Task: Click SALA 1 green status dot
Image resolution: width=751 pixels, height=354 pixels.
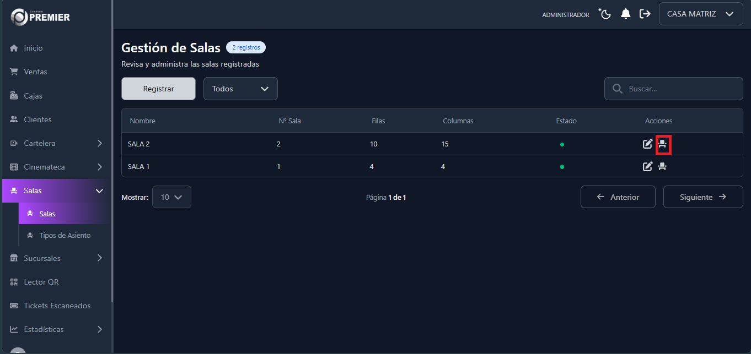Action: click(562, 167)
